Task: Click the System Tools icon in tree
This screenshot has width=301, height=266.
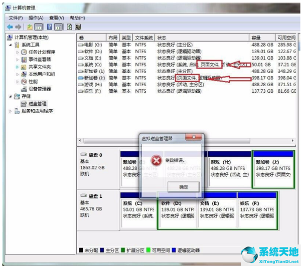Action: (x=17, y=45)
